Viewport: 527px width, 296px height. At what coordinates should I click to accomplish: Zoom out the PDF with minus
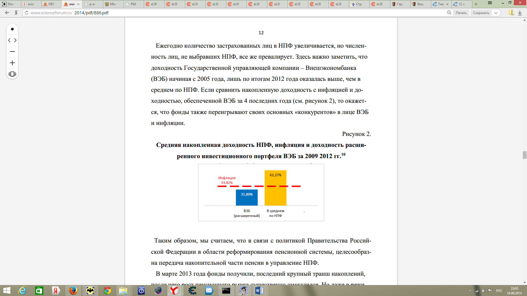12,52
